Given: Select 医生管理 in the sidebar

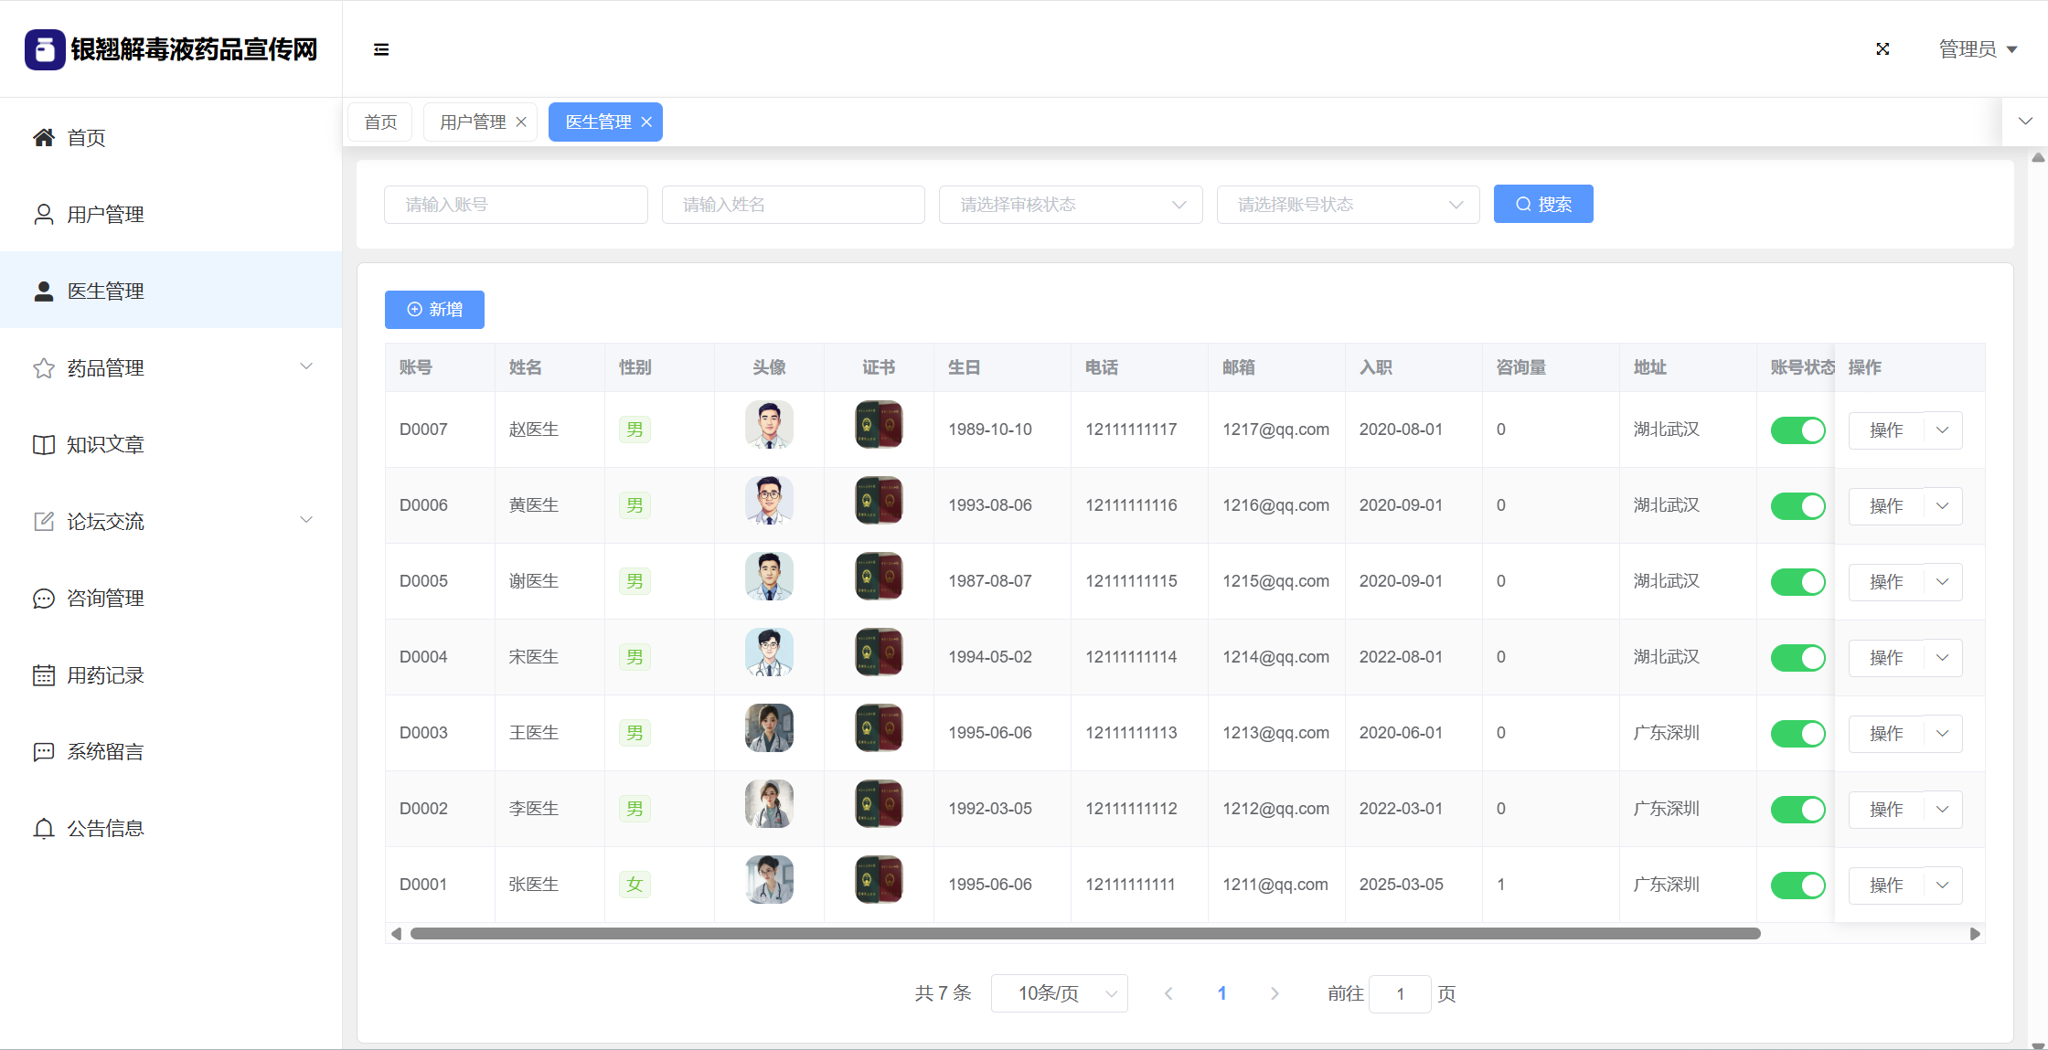Looking at the screenshot, I should [x=105, y=292].
